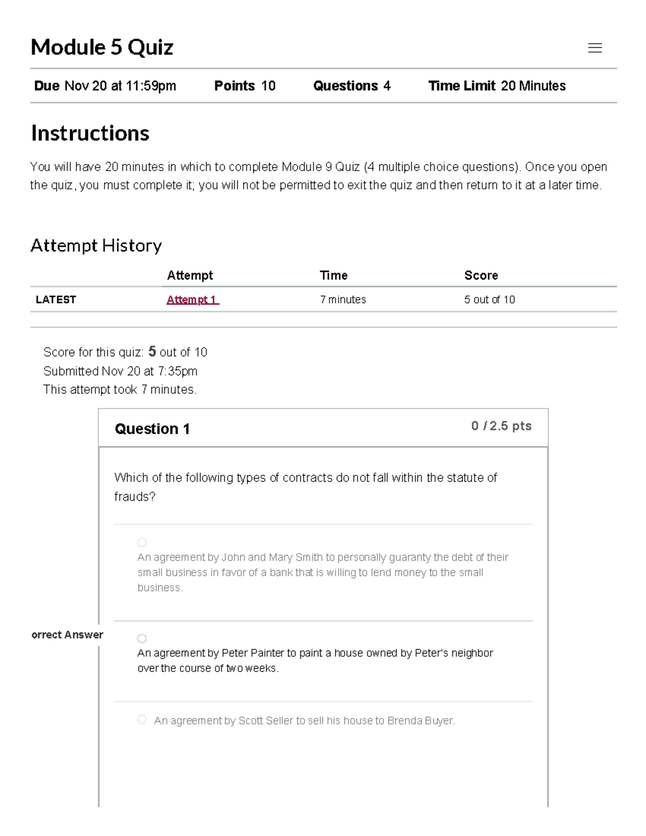Click the Due date Nov 20 at 11:59pm
Screen dimensions: 646x836
104,86
